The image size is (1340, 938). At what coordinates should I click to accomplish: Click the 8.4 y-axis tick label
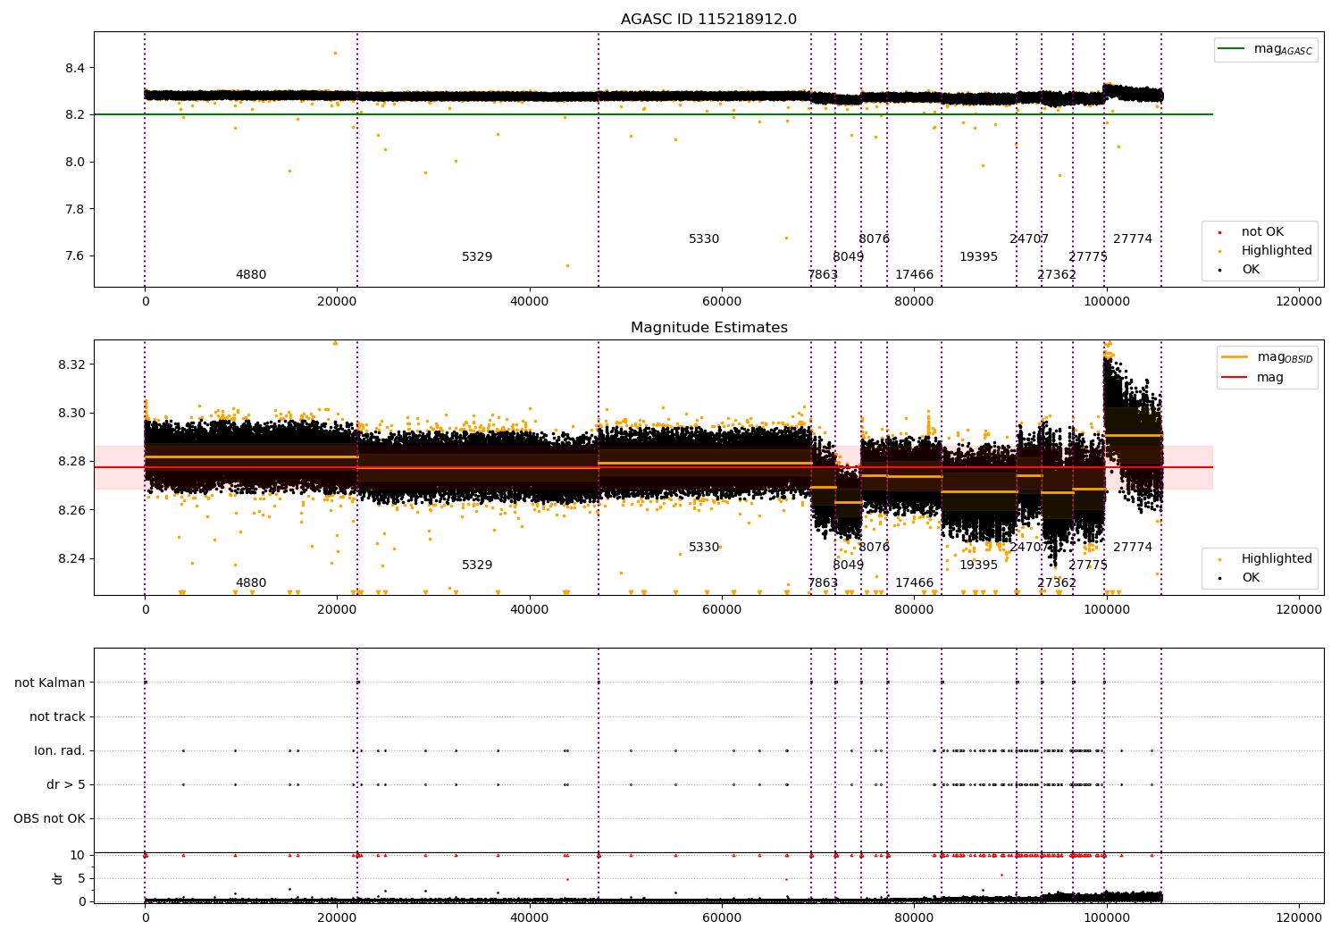coord(75,68)
